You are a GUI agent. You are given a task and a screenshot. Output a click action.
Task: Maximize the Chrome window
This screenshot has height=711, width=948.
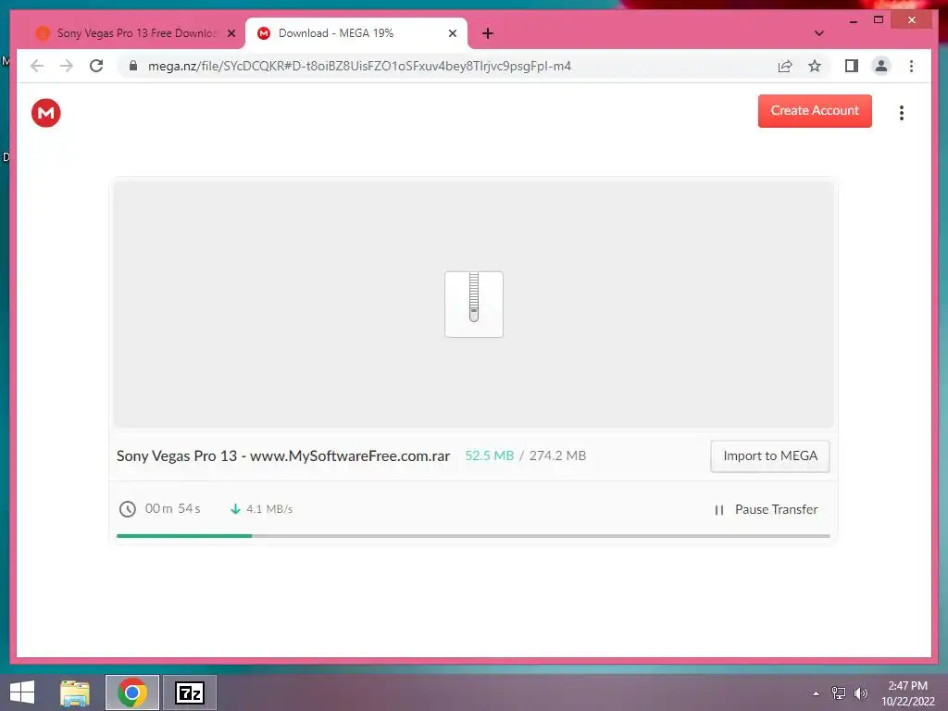click(879, 20)
